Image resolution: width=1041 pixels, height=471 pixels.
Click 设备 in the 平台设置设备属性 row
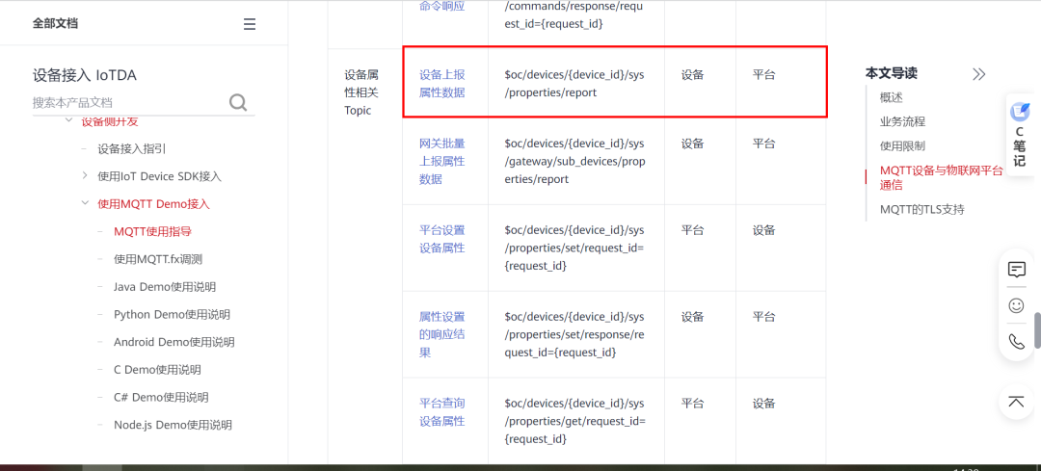763,230
